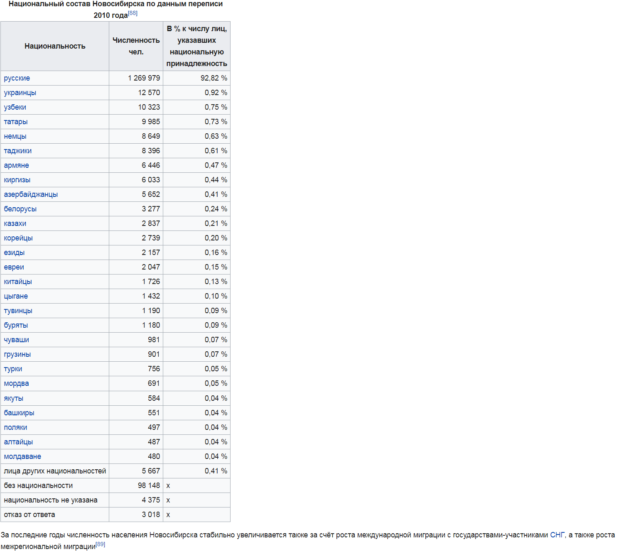Open the азербайджанцы link

[x=31, y=194]
